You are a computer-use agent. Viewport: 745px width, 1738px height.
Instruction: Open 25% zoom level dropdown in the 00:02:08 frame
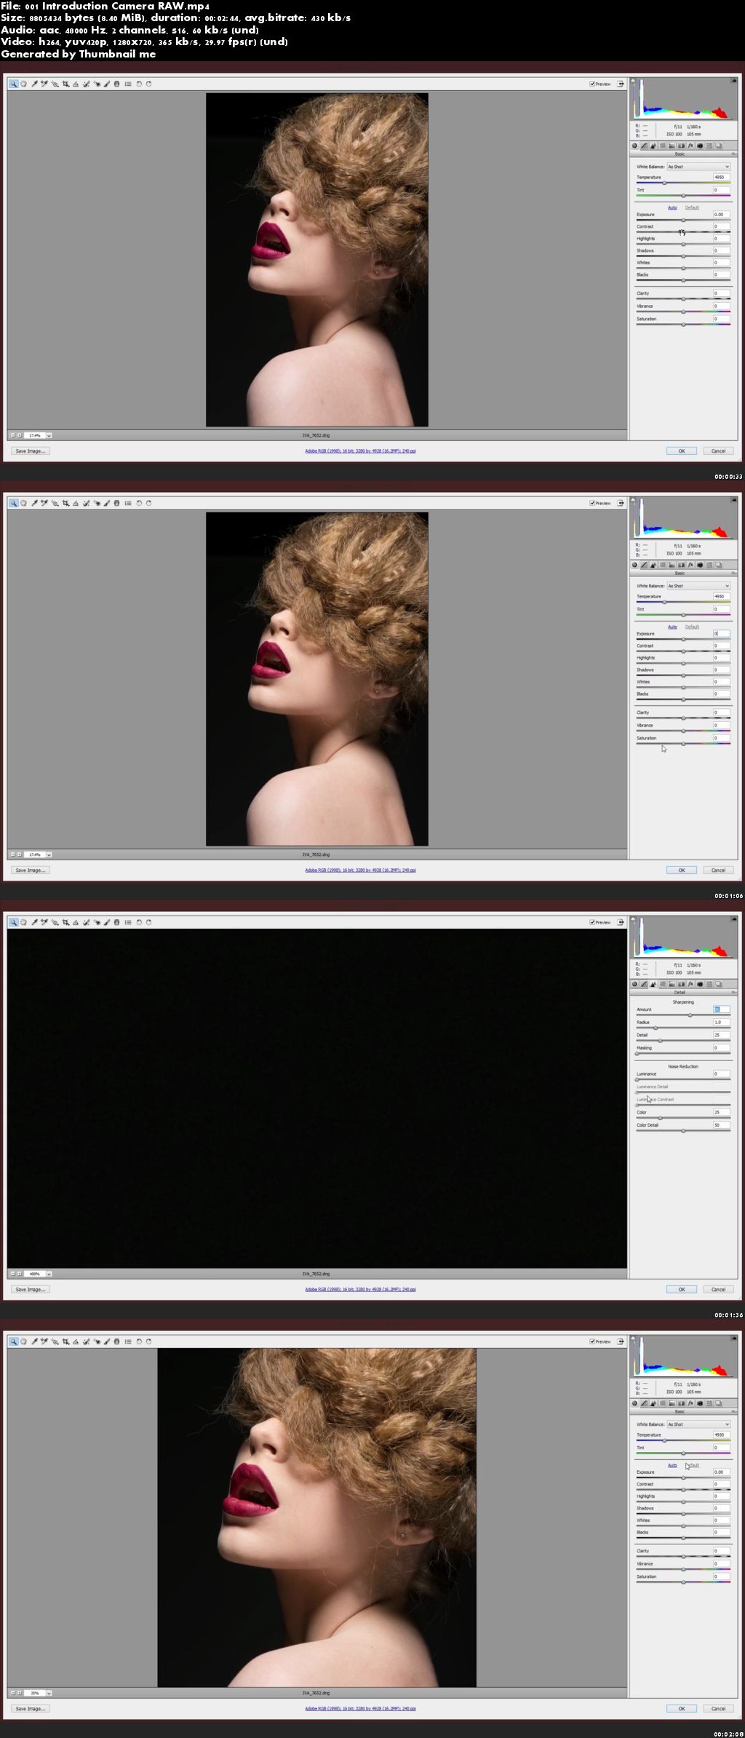(x=49, y=1693)
